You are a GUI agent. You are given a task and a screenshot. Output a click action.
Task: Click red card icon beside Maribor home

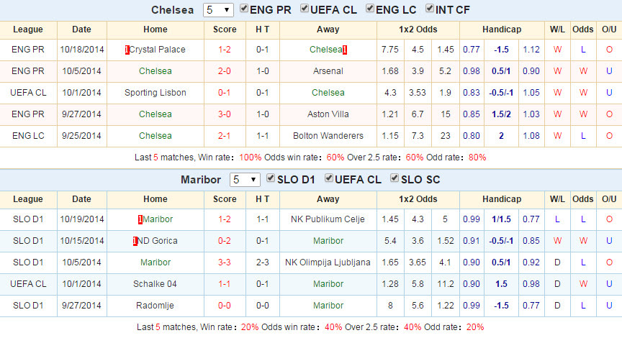coord(140,219)
